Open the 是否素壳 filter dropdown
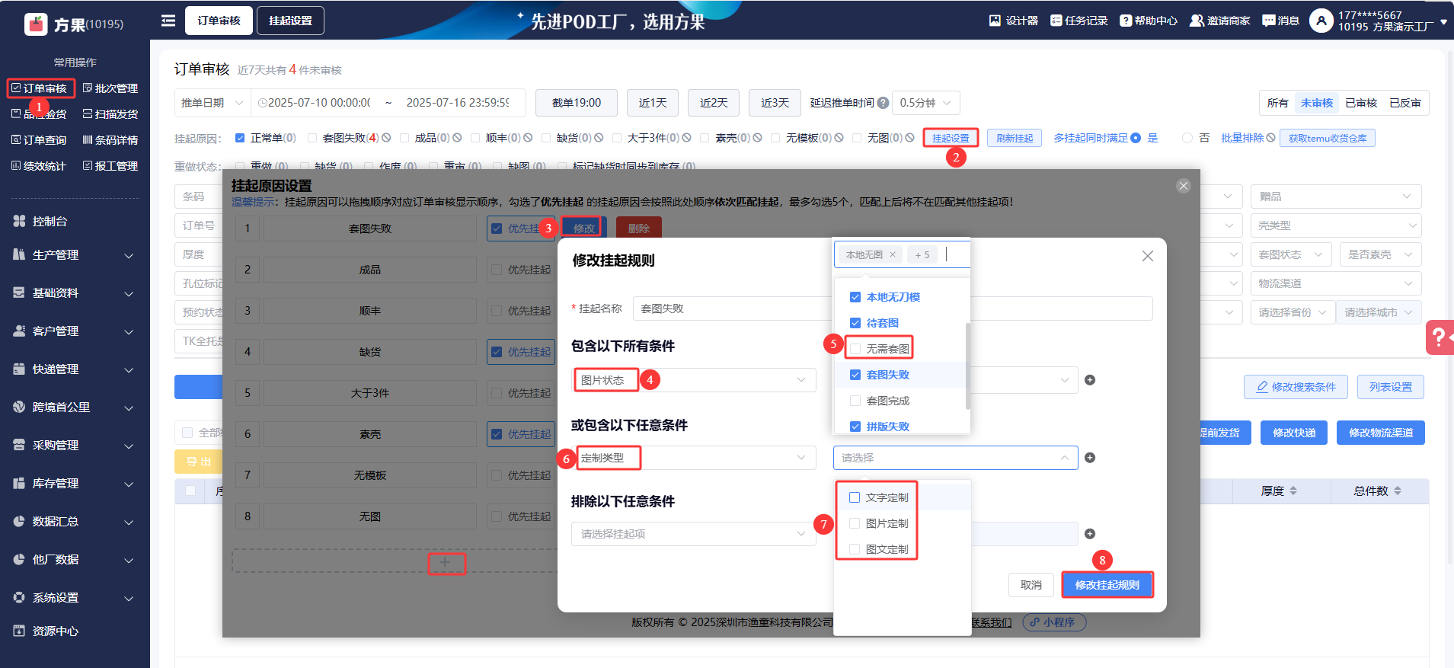This screenshot has height=668, width=1454. click(x=1380, y=254)
